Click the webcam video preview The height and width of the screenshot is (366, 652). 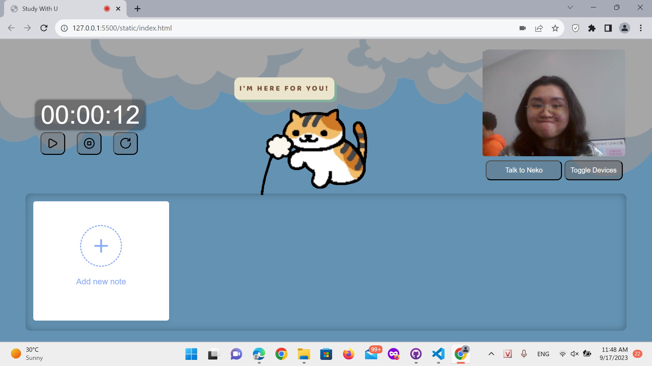pos(554,103)
